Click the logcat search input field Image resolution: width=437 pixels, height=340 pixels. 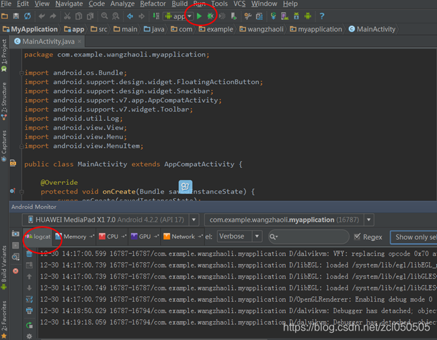pyautogui.click(x=309, y=237)
